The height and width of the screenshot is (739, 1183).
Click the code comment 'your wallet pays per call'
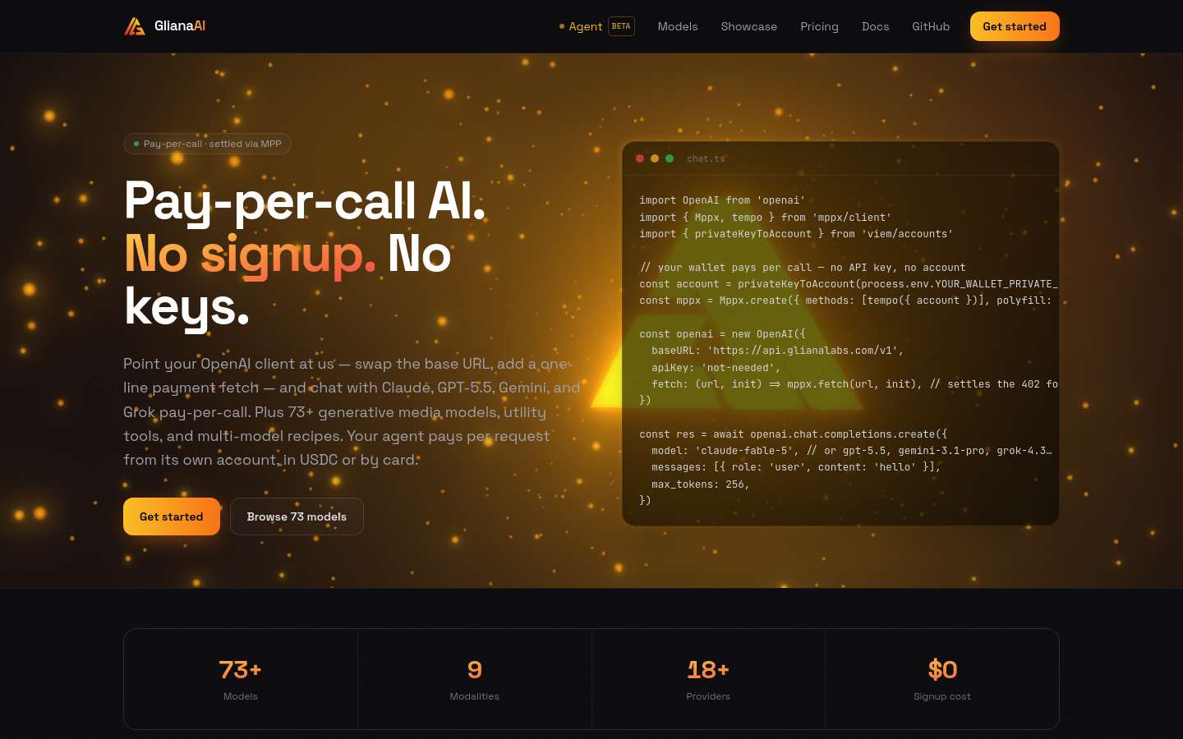tap(803, 268)
